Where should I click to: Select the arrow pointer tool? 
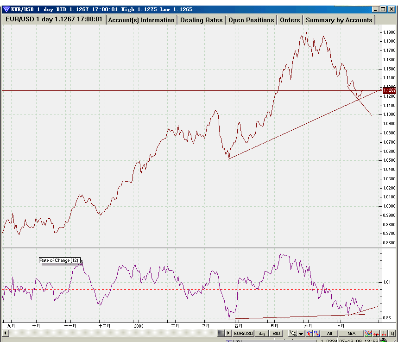(293, 333)
